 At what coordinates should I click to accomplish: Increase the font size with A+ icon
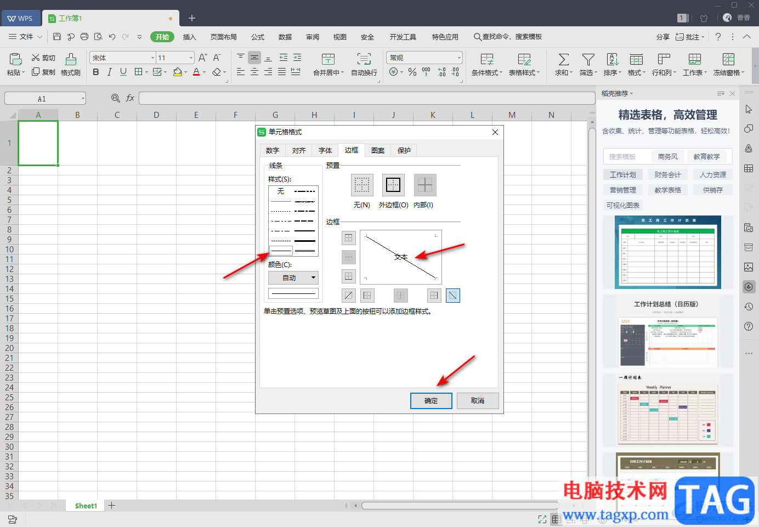coord(202,58)
